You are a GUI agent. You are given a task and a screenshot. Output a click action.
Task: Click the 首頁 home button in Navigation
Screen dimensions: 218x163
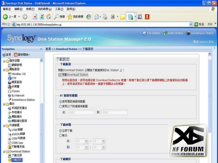pos(7,55)
